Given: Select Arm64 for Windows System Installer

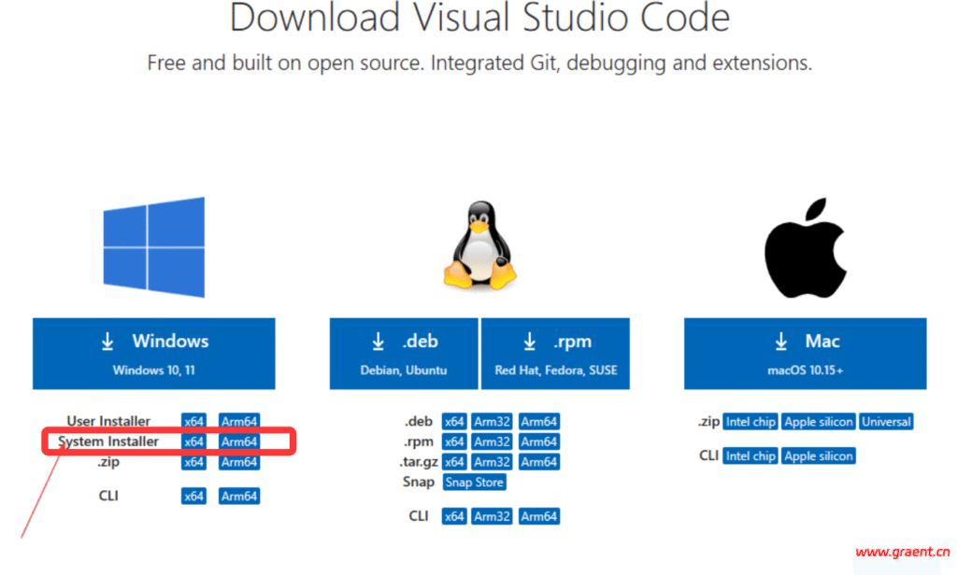Looking at the screenshot, I should click(238, 442).
